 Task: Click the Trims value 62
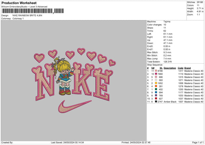[165, 31]
